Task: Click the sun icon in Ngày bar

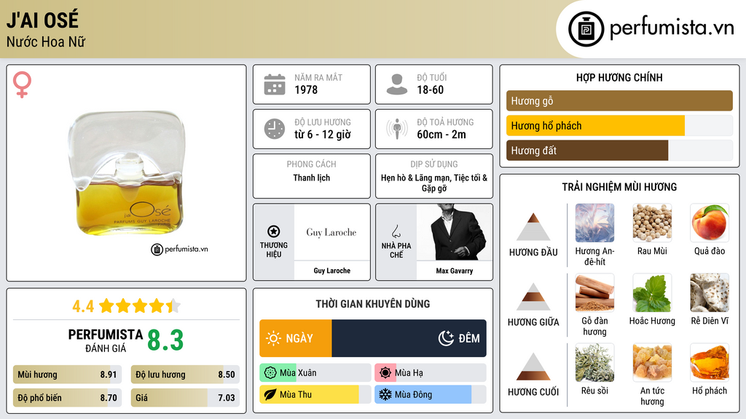Action: tap(273, 338)
